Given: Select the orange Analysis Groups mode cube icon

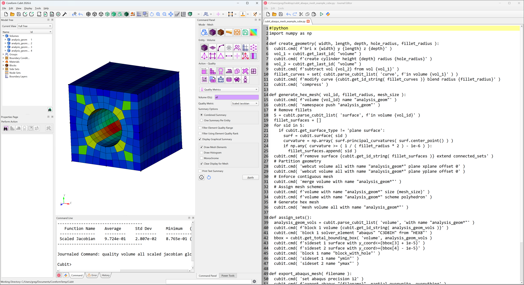Looking at the screenshot, I should click(x=221, y=32).
